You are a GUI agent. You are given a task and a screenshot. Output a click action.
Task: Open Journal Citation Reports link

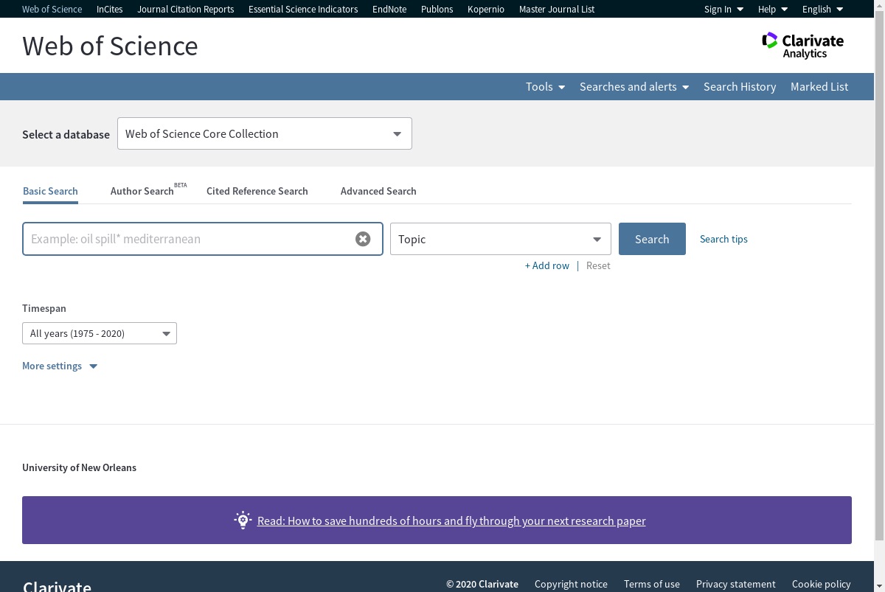point(186,9)
